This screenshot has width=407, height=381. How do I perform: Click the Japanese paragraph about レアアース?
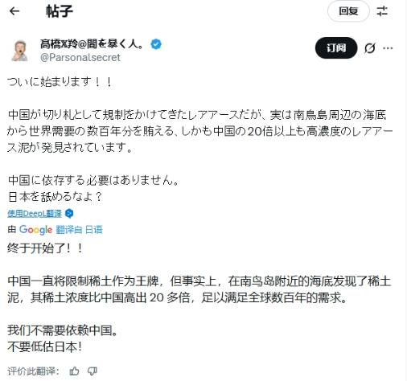199,131
